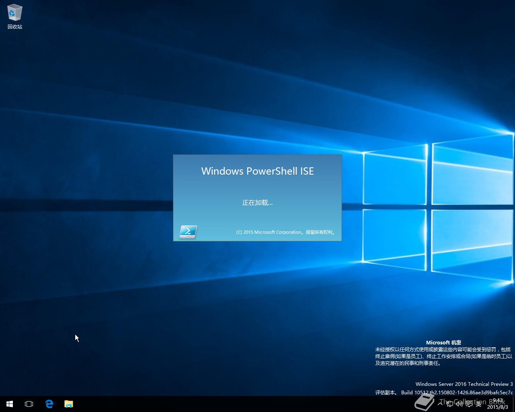Open the network status tray icon
This screenshot has width=515, height=412.
pos(450,404)
